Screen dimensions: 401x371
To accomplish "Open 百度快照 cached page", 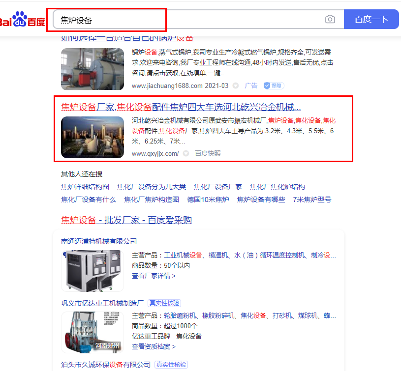I will click(208, 153).
